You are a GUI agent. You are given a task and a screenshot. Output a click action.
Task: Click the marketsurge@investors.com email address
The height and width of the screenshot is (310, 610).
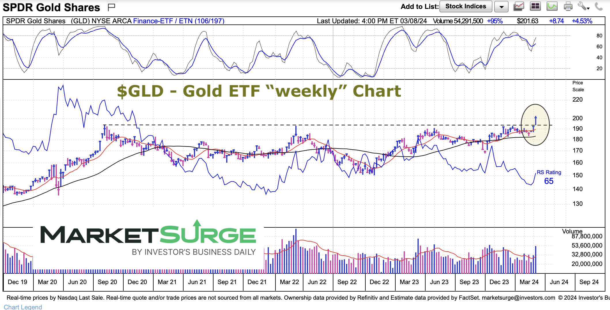point(518,298)
